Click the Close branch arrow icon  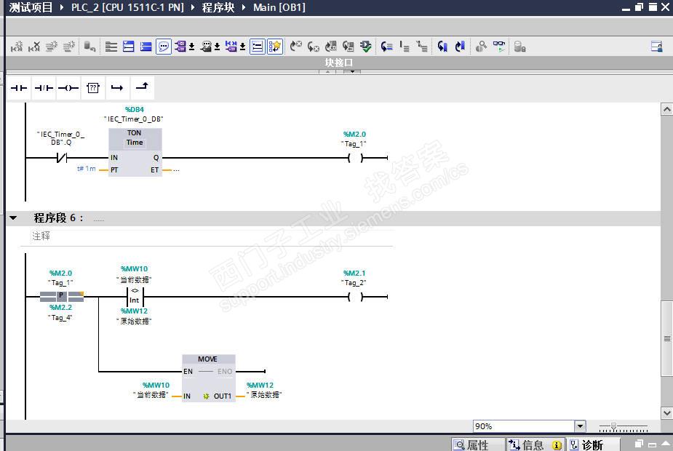[142, 87]
